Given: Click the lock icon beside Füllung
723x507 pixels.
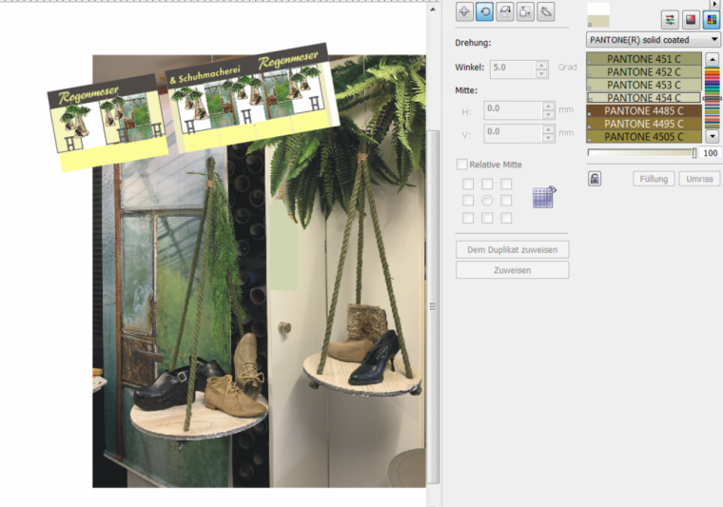Looking at the screenshot, I should click(x=595, y=179).
